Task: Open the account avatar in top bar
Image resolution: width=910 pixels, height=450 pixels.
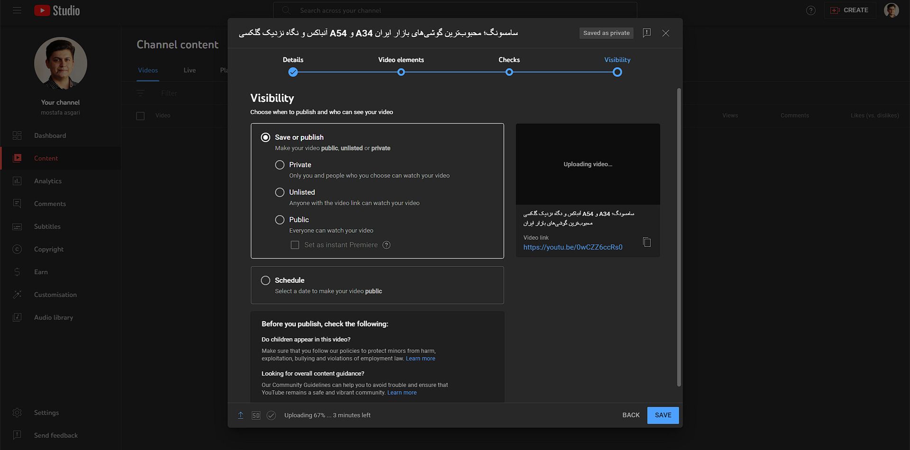Action: (x=891, y=10)
